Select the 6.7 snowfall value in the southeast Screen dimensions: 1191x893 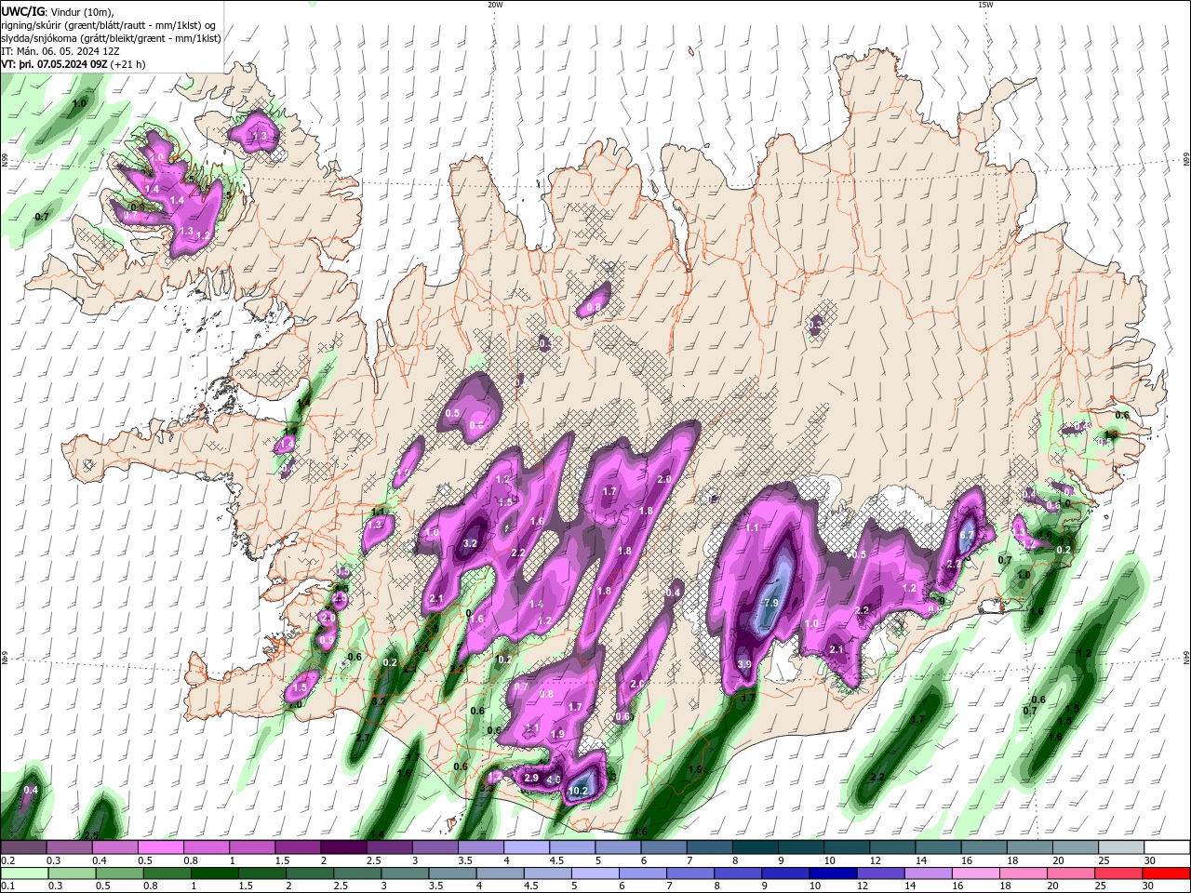[x=967, y=536]
